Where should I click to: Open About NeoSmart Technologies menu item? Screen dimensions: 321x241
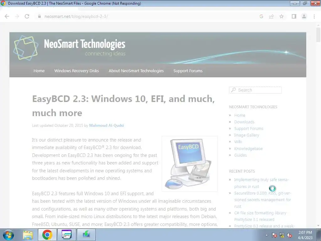(136, 71)
